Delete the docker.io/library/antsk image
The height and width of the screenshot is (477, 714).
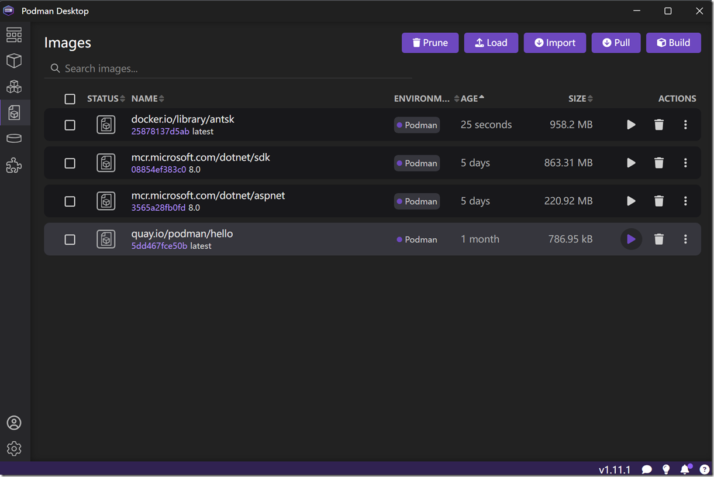tap(659, 125)
